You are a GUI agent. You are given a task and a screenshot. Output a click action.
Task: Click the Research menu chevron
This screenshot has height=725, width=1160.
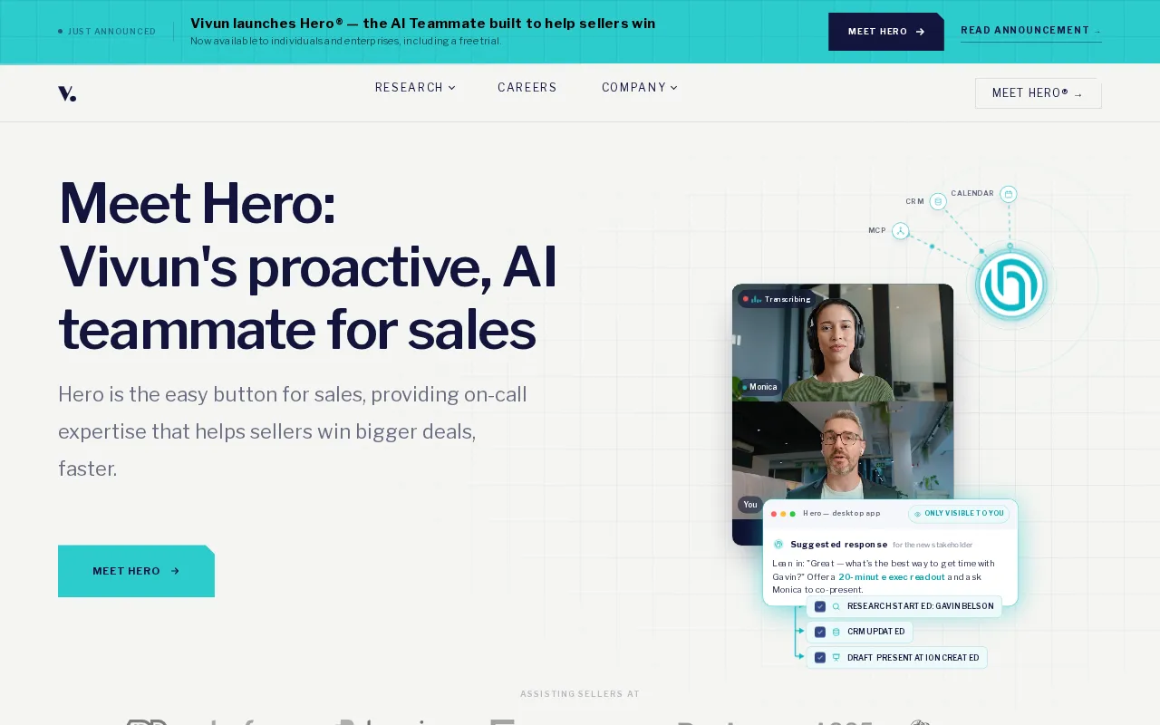tap(452, 88)
